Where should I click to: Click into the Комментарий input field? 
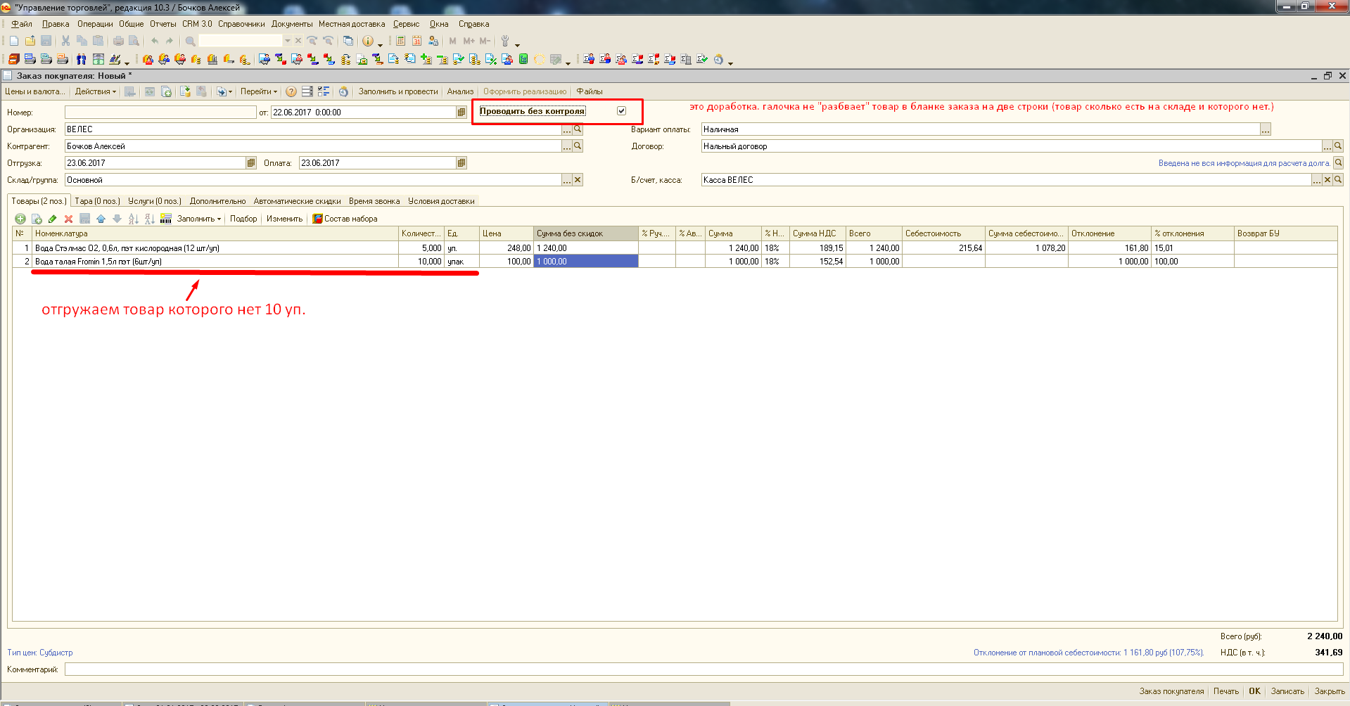[x=703, y=669]
